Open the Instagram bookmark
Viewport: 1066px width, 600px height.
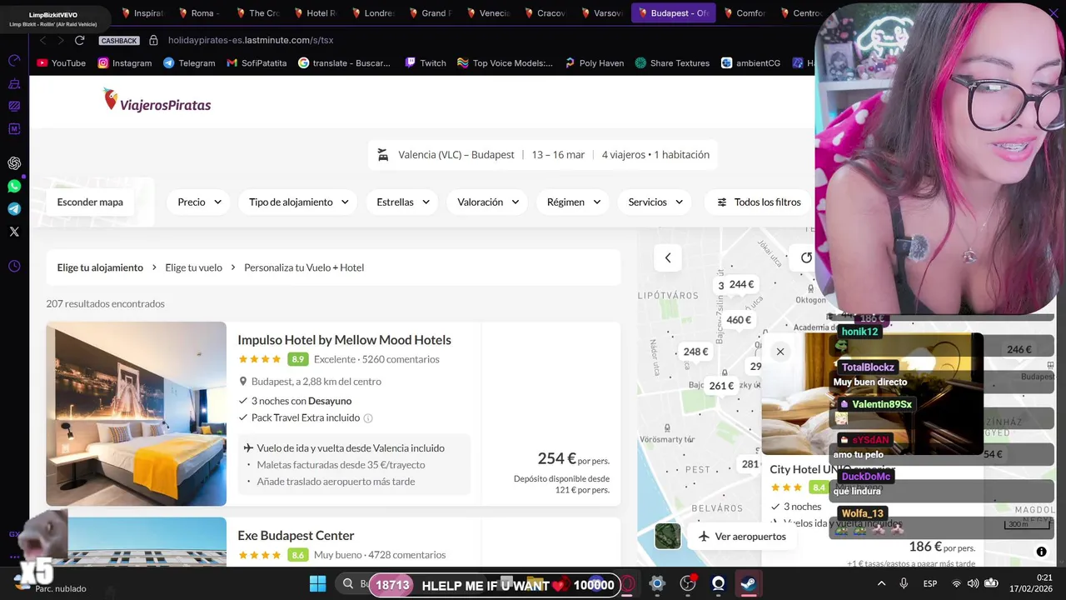125,62
